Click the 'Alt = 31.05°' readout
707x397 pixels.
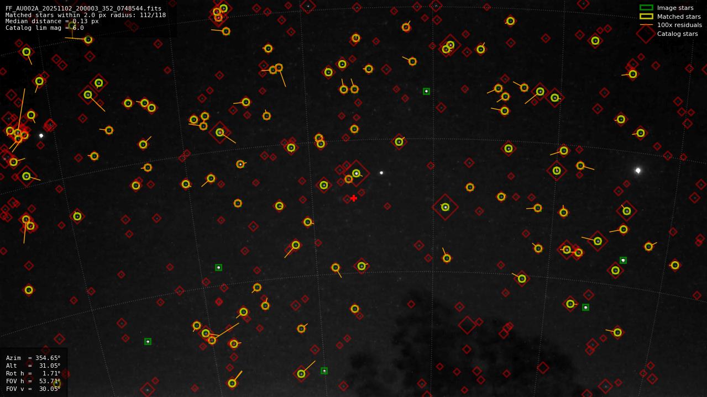[x=33, y=366]
